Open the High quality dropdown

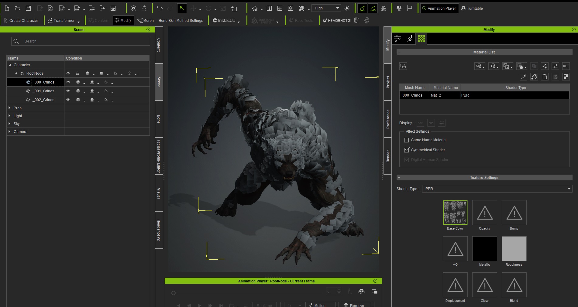pyautogui.click(x=326, y=8)
